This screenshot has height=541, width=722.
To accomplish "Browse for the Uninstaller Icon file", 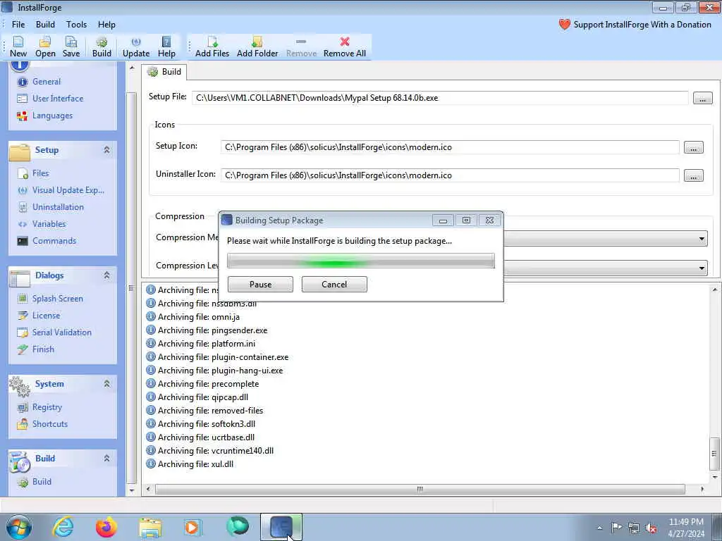I will point(694,175).
